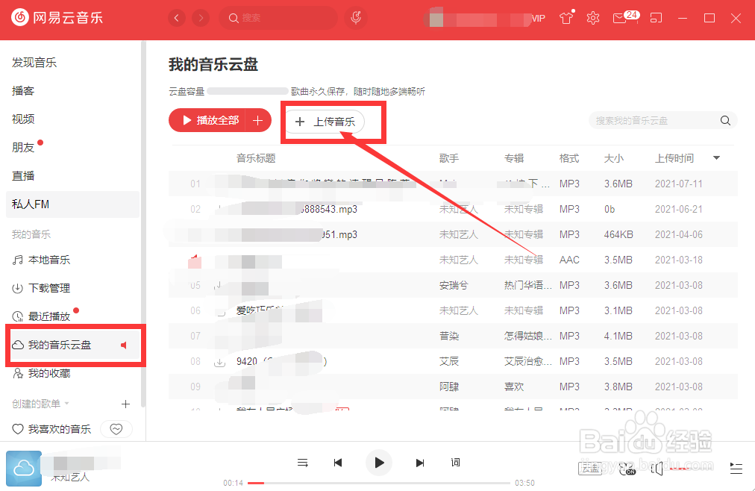Skip to previous track
The width and height of the screenshot is (755, 491).
[x=337, y=463]
